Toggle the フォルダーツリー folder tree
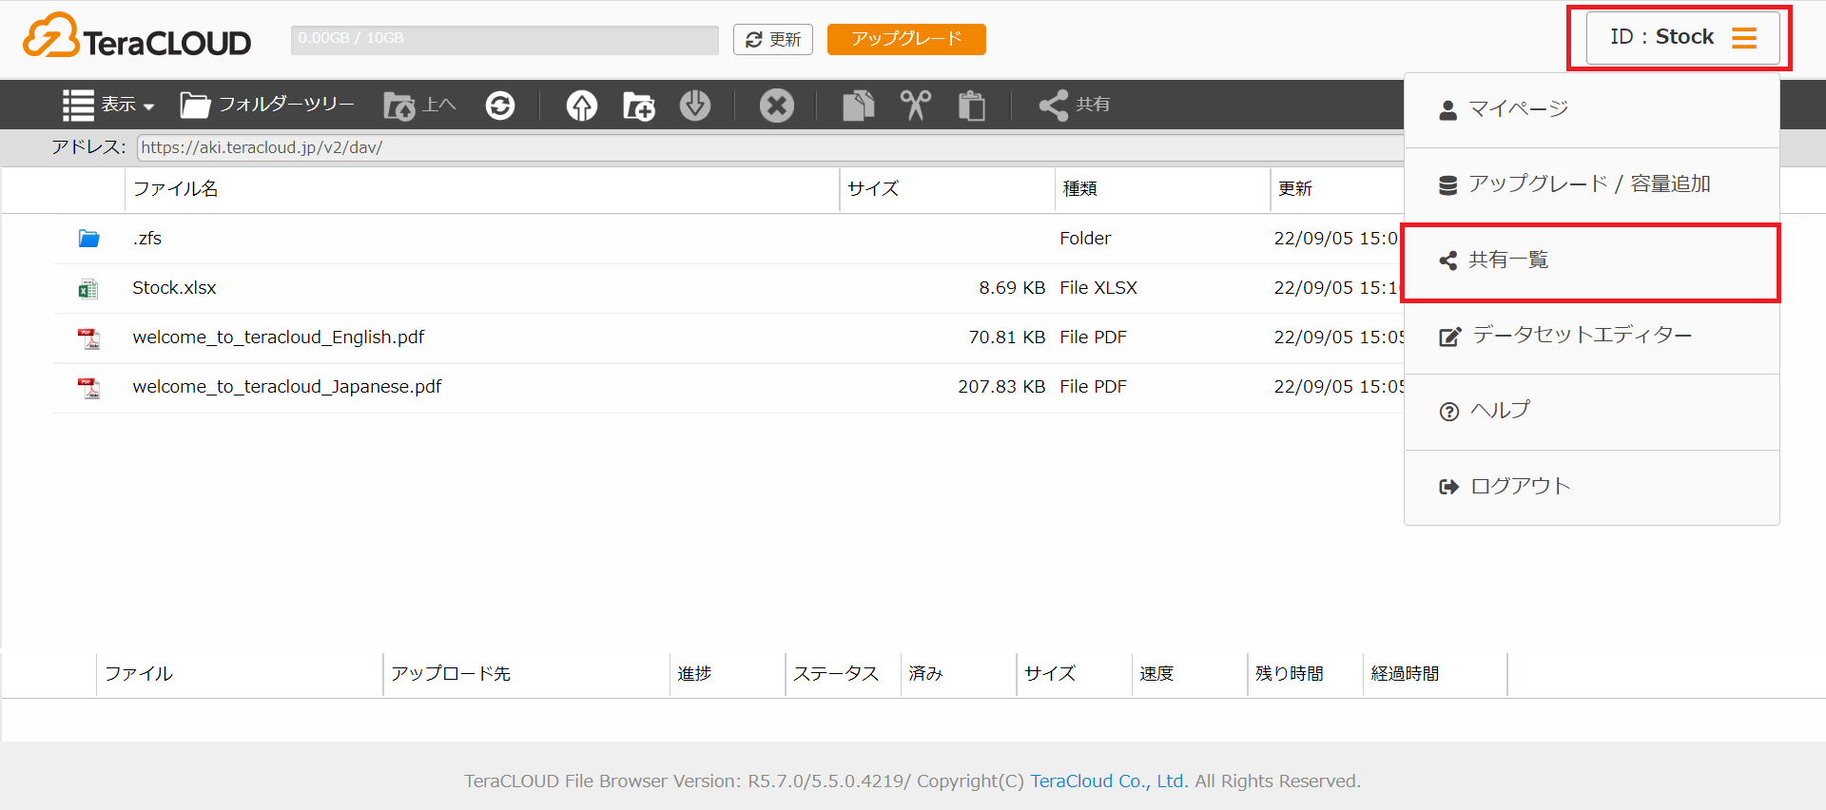The width and height of the screenshot is (1826, 810). [x=267, y=105]
